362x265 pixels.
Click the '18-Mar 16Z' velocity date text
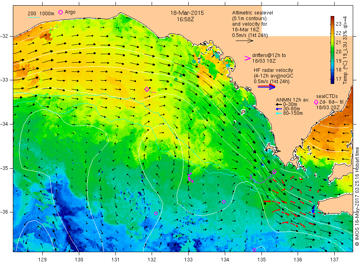tap(246, 30)
